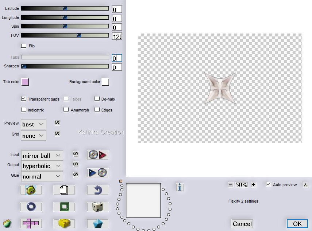Viewport: 312px width, 231px height.
Task: Click the OK button
Action: tap(297, 224)
